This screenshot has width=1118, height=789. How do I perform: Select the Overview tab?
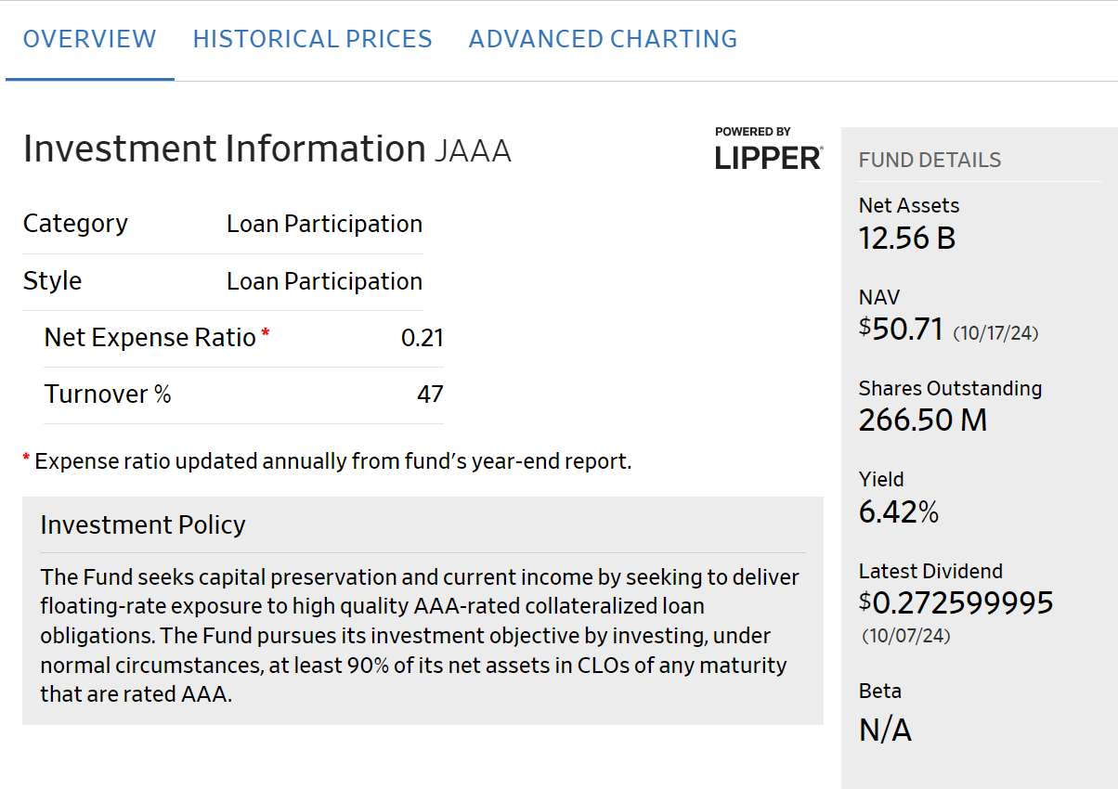click(89, 38)
